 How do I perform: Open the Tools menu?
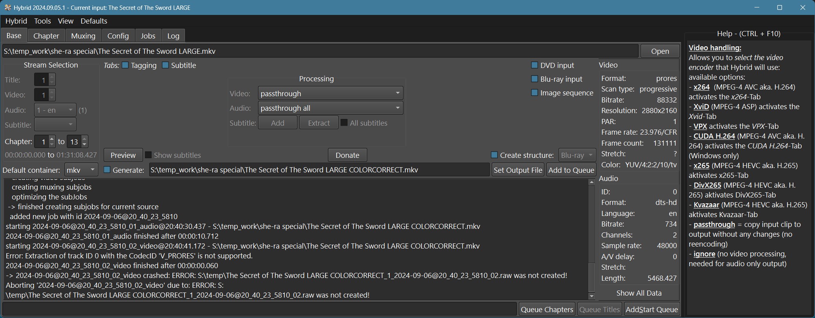(42, 21)
